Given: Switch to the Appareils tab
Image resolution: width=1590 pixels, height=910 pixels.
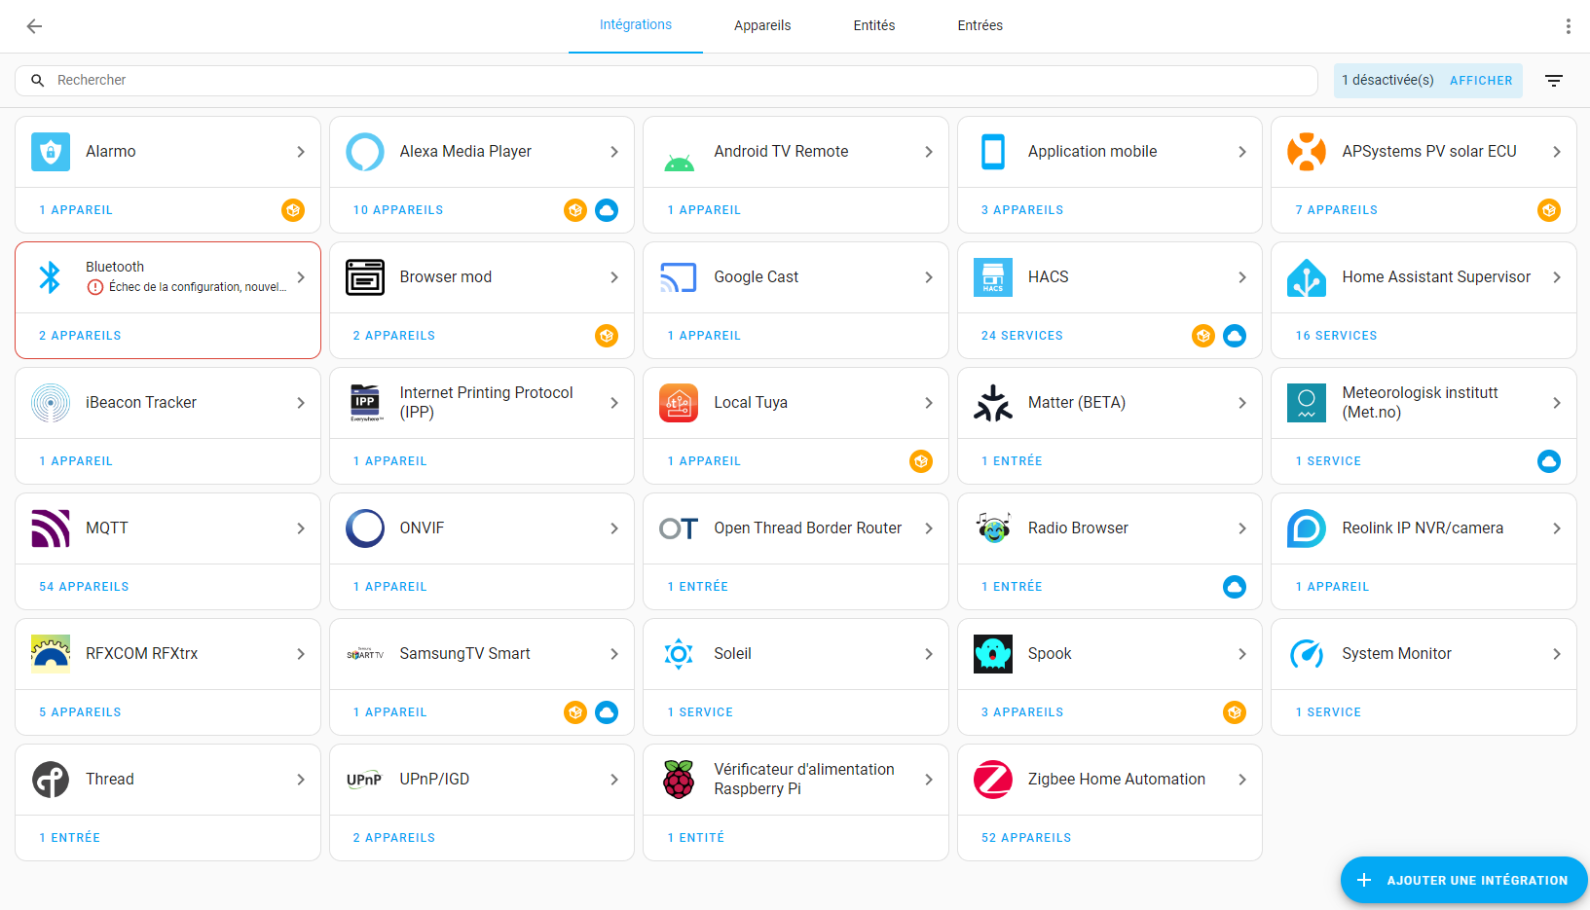Looking at the screenshot, I should (762, 26).
